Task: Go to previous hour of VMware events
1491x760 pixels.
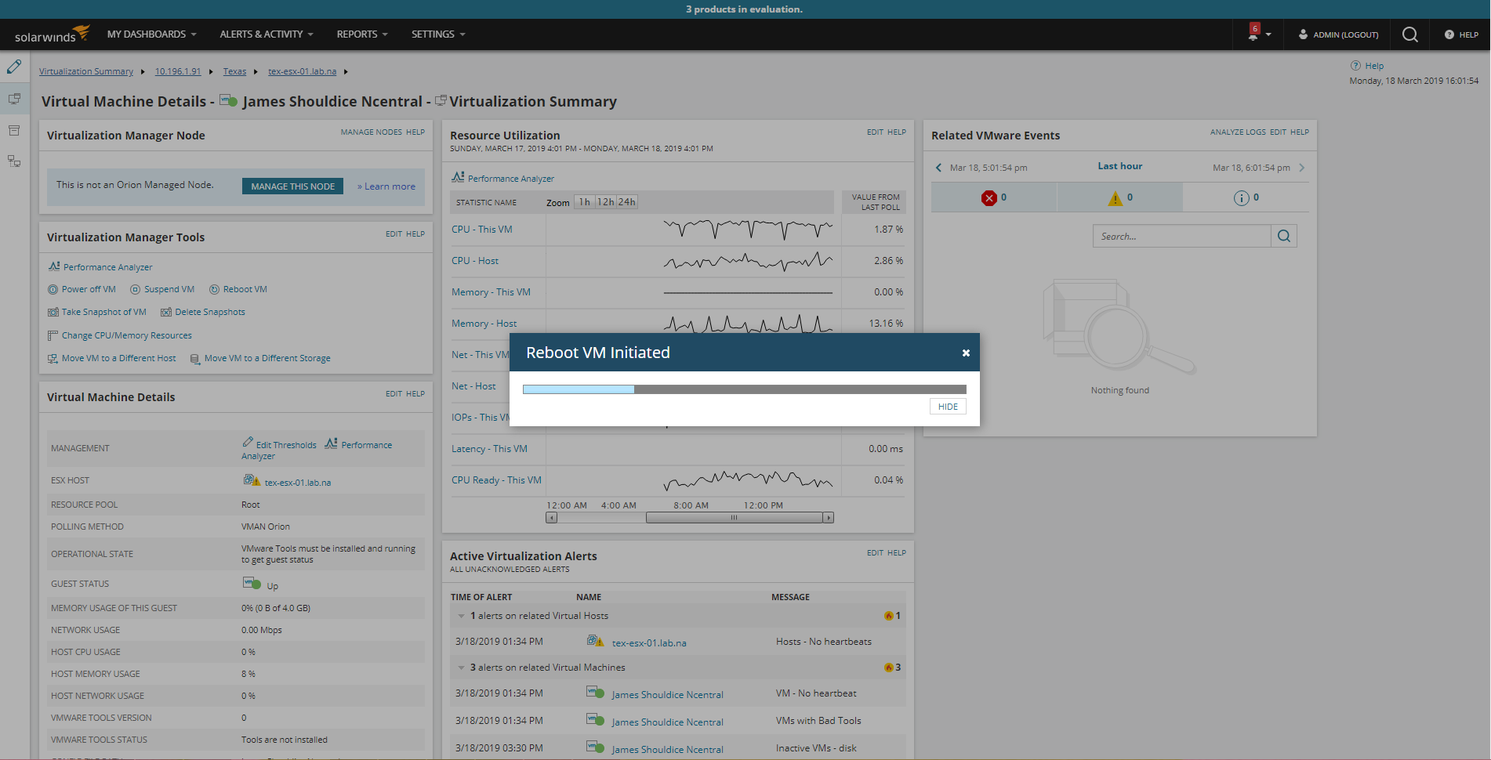Action: click(938, 168)
